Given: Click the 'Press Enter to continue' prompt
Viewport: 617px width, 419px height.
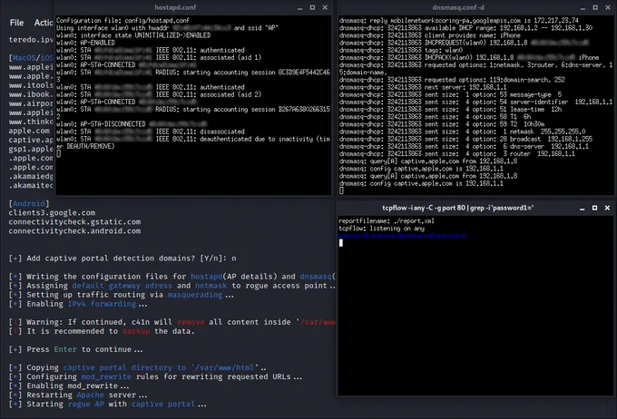Looking at the screenshot, I should (75, 349).
